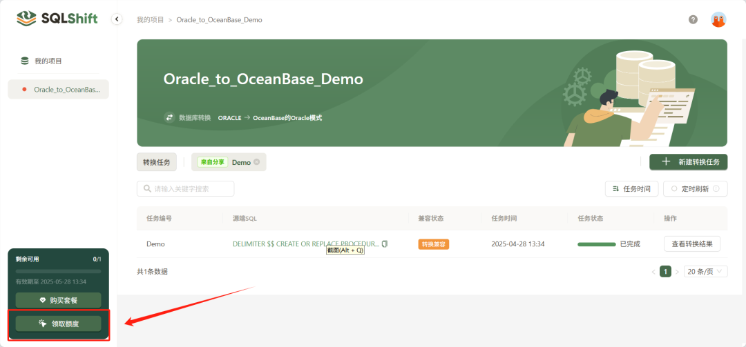
Task: Go to next page arrow
Action: tap(677, 272)
